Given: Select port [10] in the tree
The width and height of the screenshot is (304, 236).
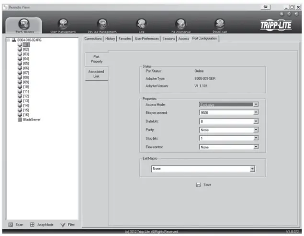Looking at the screenshot, I should click(26, 87).
